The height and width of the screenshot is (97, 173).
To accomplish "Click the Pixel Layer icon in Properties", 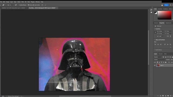I will coord(155,26).
